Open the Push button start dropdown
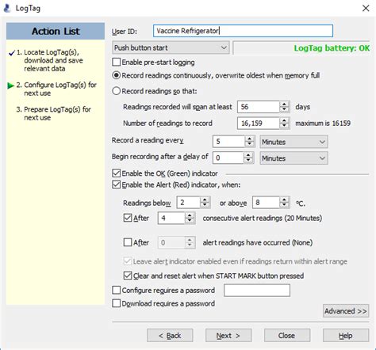Viewport: 376px width, 350px height. (x=171, y=48)
